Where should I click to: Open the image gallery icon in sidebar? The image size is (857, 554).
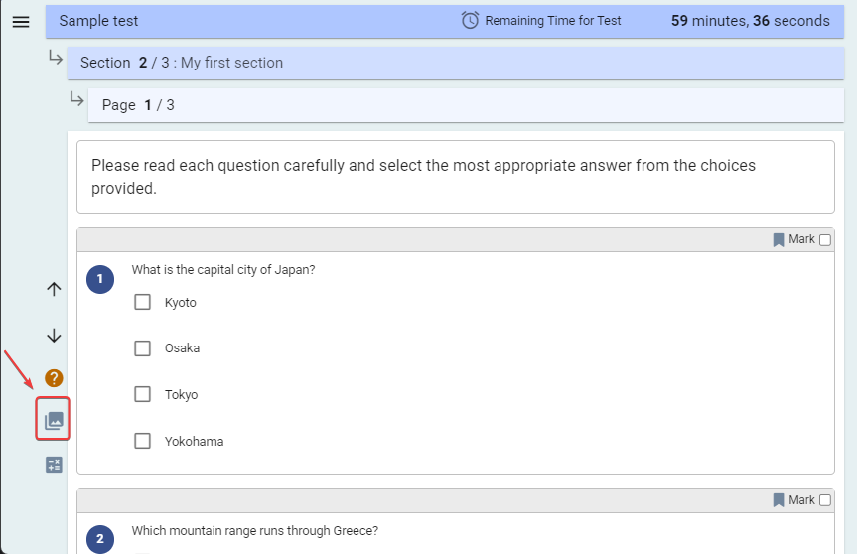click(x=54, y=420)
